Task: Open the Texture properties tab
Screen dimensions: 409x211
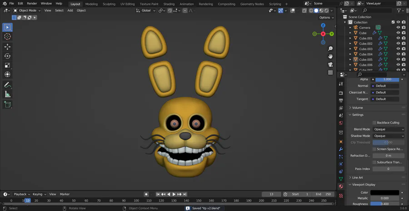Action: 341,196
